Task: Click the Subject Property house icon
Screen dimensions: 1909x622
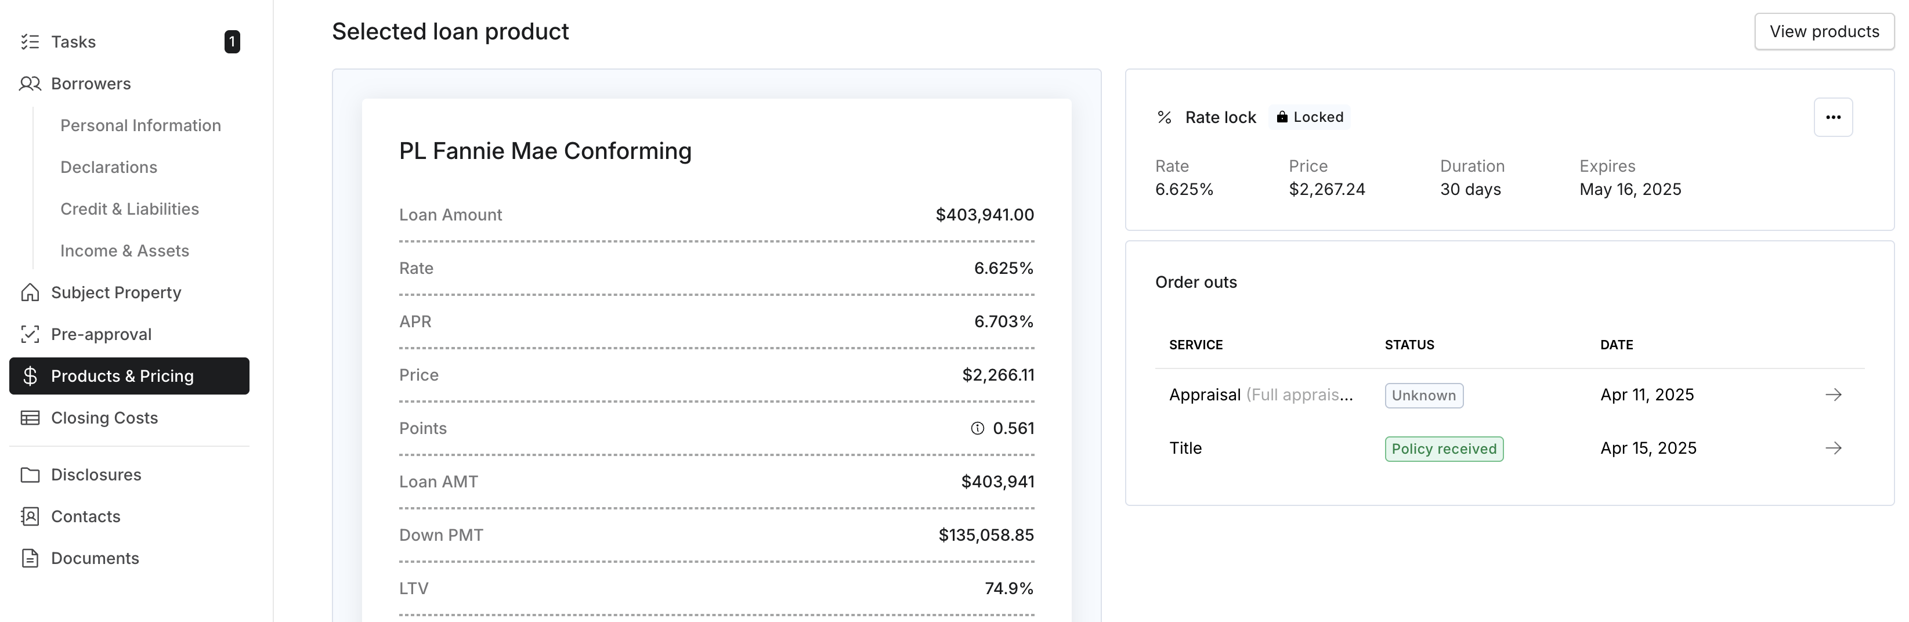Action: [30, 293]
